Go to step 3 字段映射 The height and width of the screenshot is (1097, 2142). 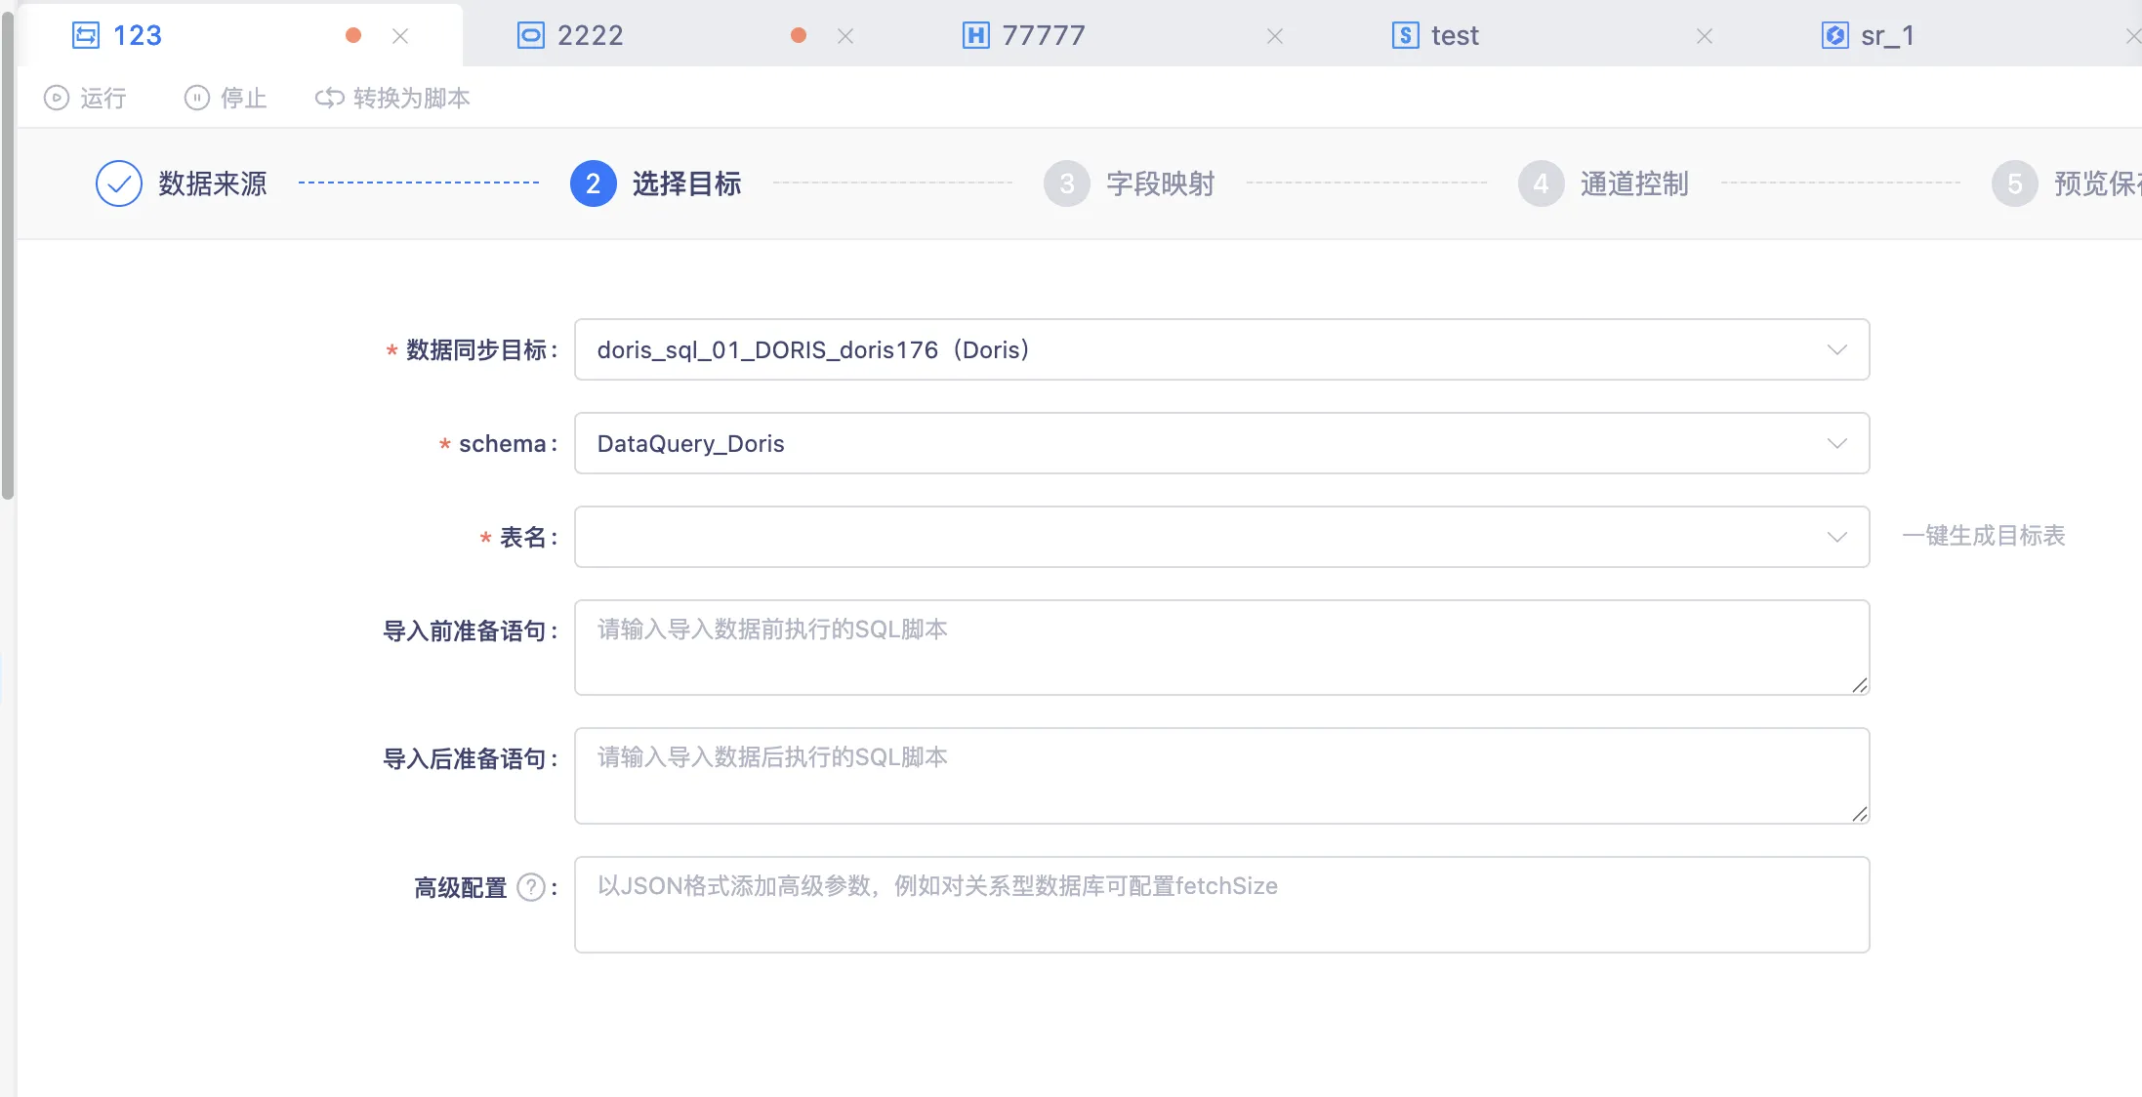(x=1159, y=183)
